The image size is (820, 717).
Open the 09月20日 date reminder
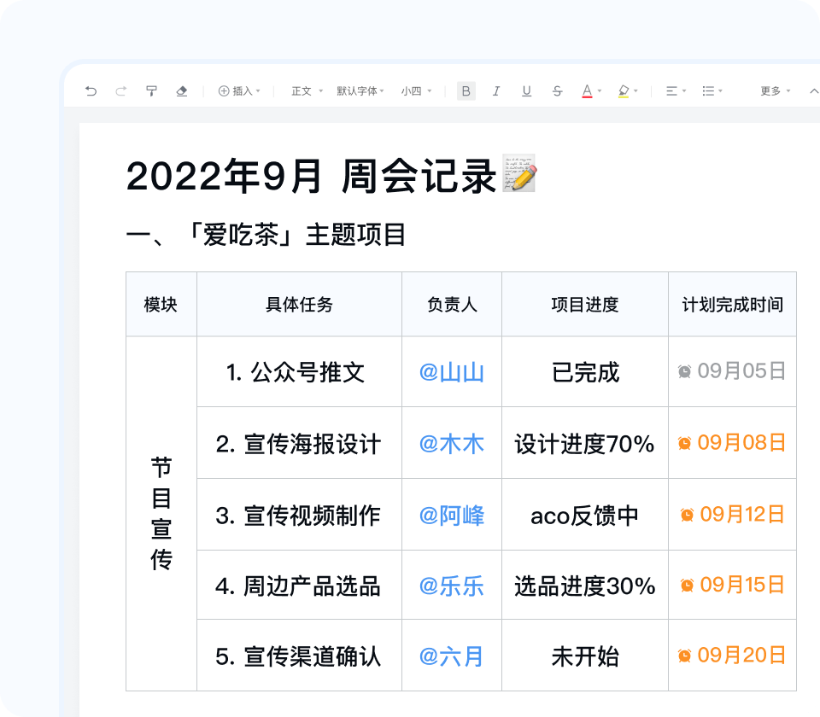(741, 655)
